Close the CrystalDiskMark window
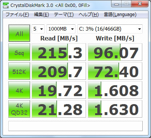Screen dimensions: 151x138 140,4
